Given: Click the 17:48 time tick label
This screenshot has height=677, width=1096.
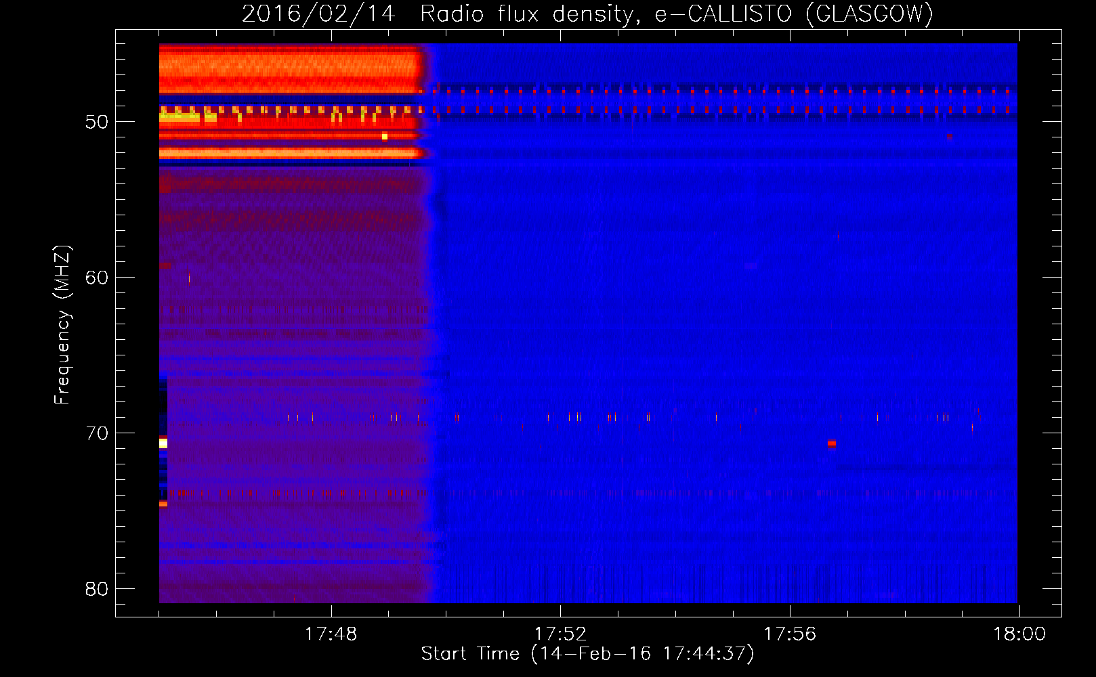Looking at the screenshot, I should (331, 634).
